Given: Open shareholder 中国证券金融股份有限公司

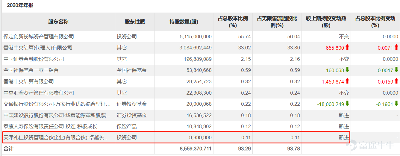Looking at the screenshot, I should [x=34, y=59].
